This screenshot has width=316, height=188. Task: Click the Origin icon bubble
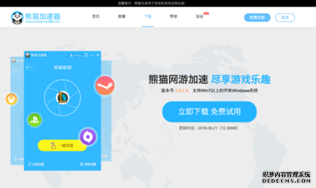tap(88, 137)
